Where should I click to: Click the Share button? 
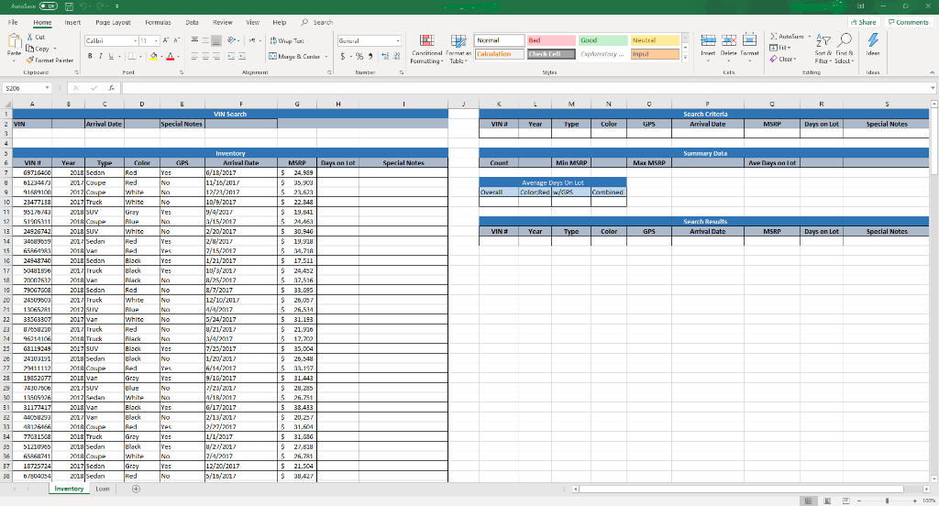864,22
